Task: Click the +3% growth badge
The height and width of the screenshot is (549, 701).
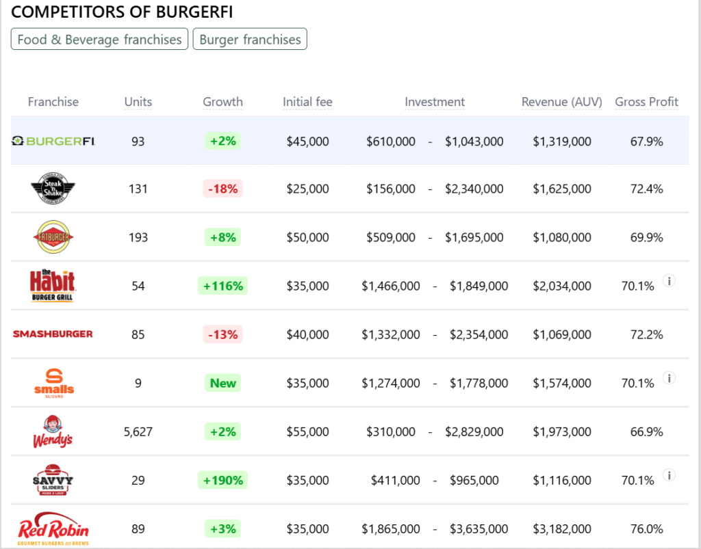Action: tap(222, 529)
